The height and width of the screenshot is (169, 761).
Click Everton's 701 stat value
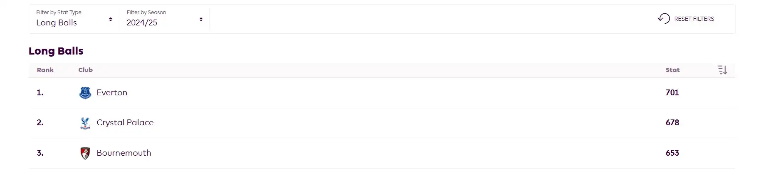[672, 93]
